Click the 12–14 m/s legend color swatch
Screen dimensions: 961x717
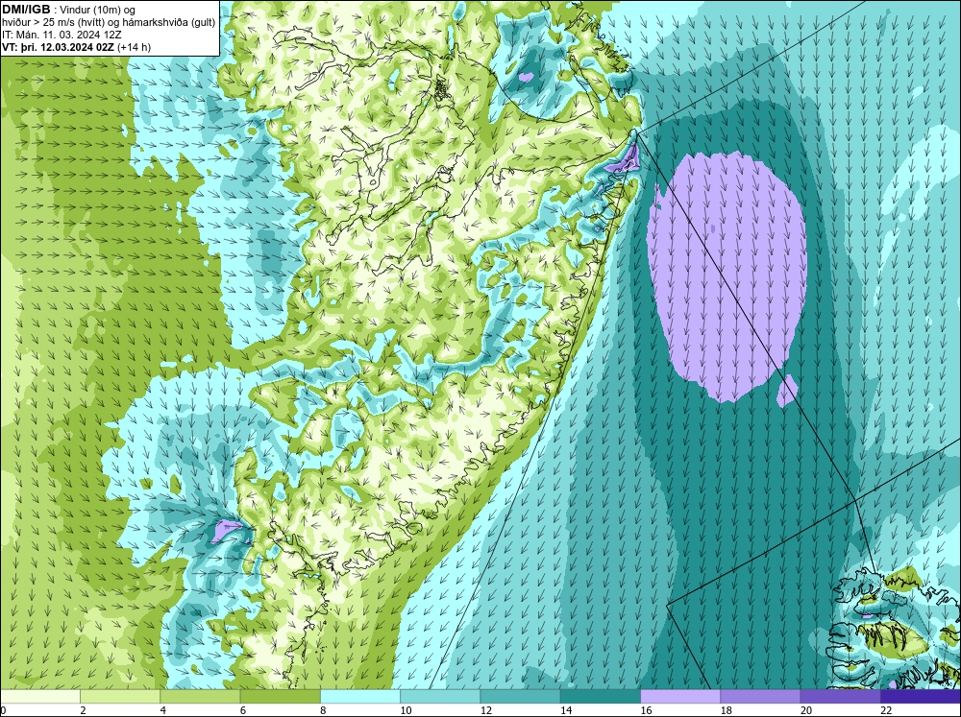pyautogui.click(x=520, y=697)
